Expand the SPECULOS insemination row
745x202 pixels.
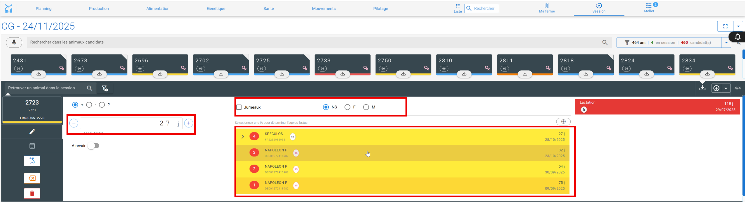click(x=243, y=137)
